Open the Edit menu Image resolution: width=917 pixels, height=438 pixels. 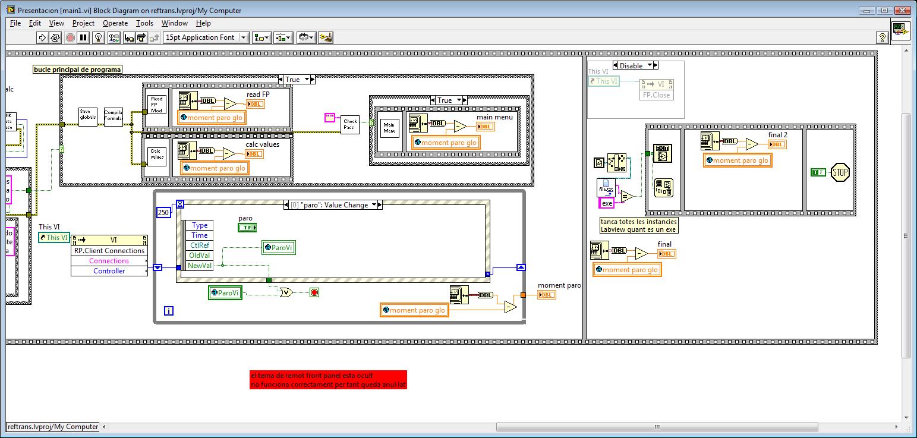click(x=35, y=23)
